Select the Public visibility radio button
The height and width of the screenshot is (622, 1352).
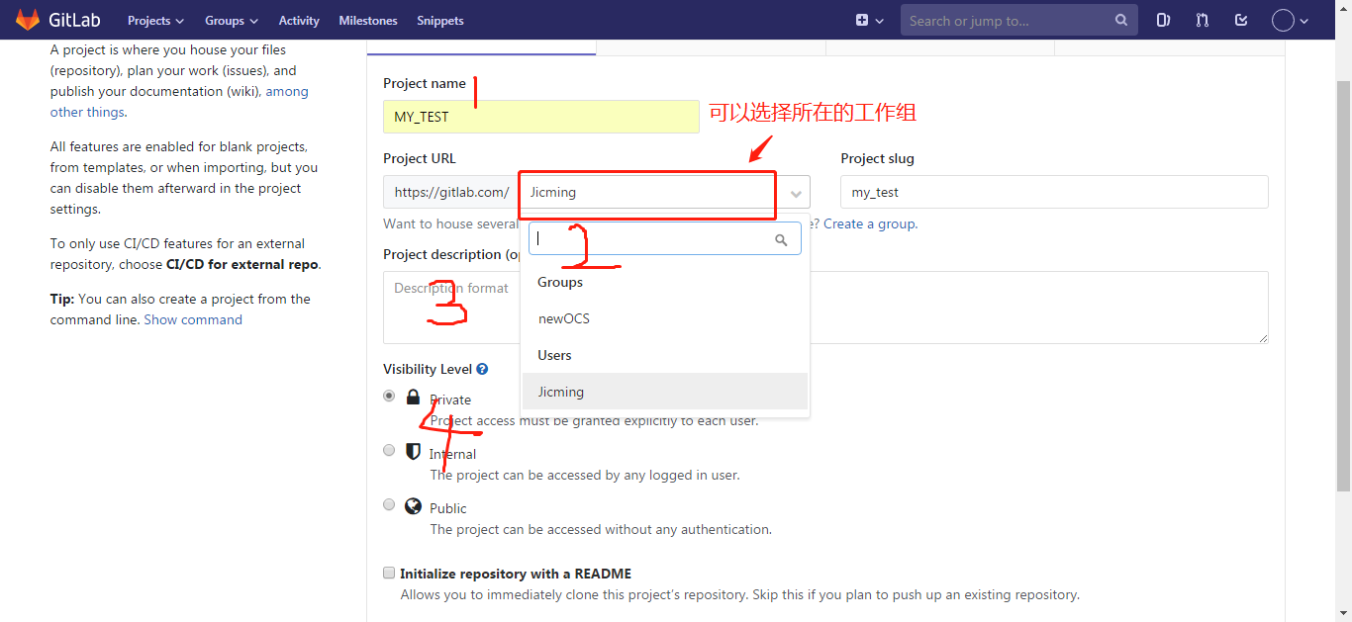pos(389,504)
